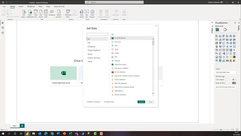Switch to Report view in left sidebar
241x136 pixels.
[x=3, y=23]
